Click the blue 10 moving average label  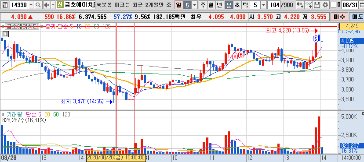coord(79,27)
